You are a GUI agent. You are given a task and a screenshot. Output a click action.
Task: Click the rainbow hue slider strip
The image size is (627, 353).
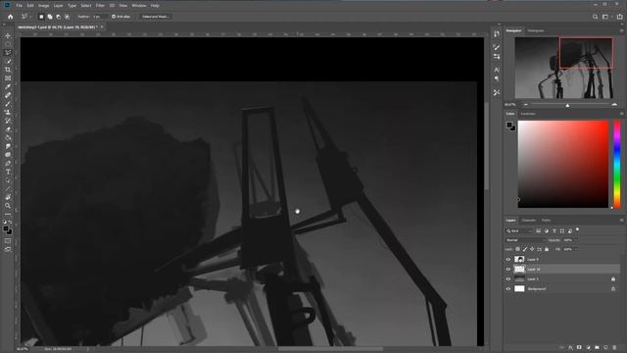617,164
